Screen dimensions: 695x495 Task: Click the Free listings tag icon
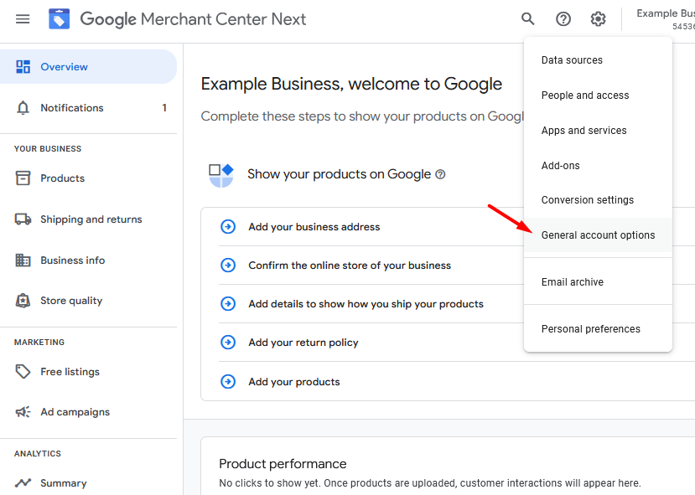[23, 372]
